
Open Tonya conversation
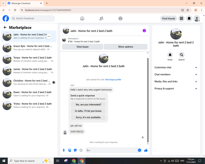(29, 59)
